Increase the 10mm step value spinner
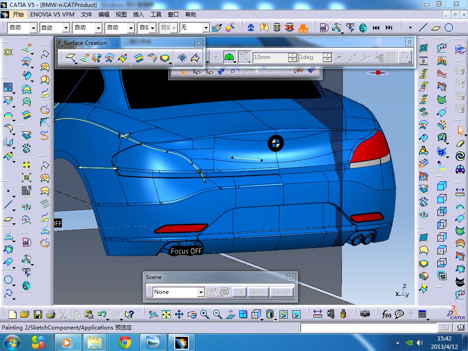The height and width of the screenshot is (351, 468). tap(293, 55)
